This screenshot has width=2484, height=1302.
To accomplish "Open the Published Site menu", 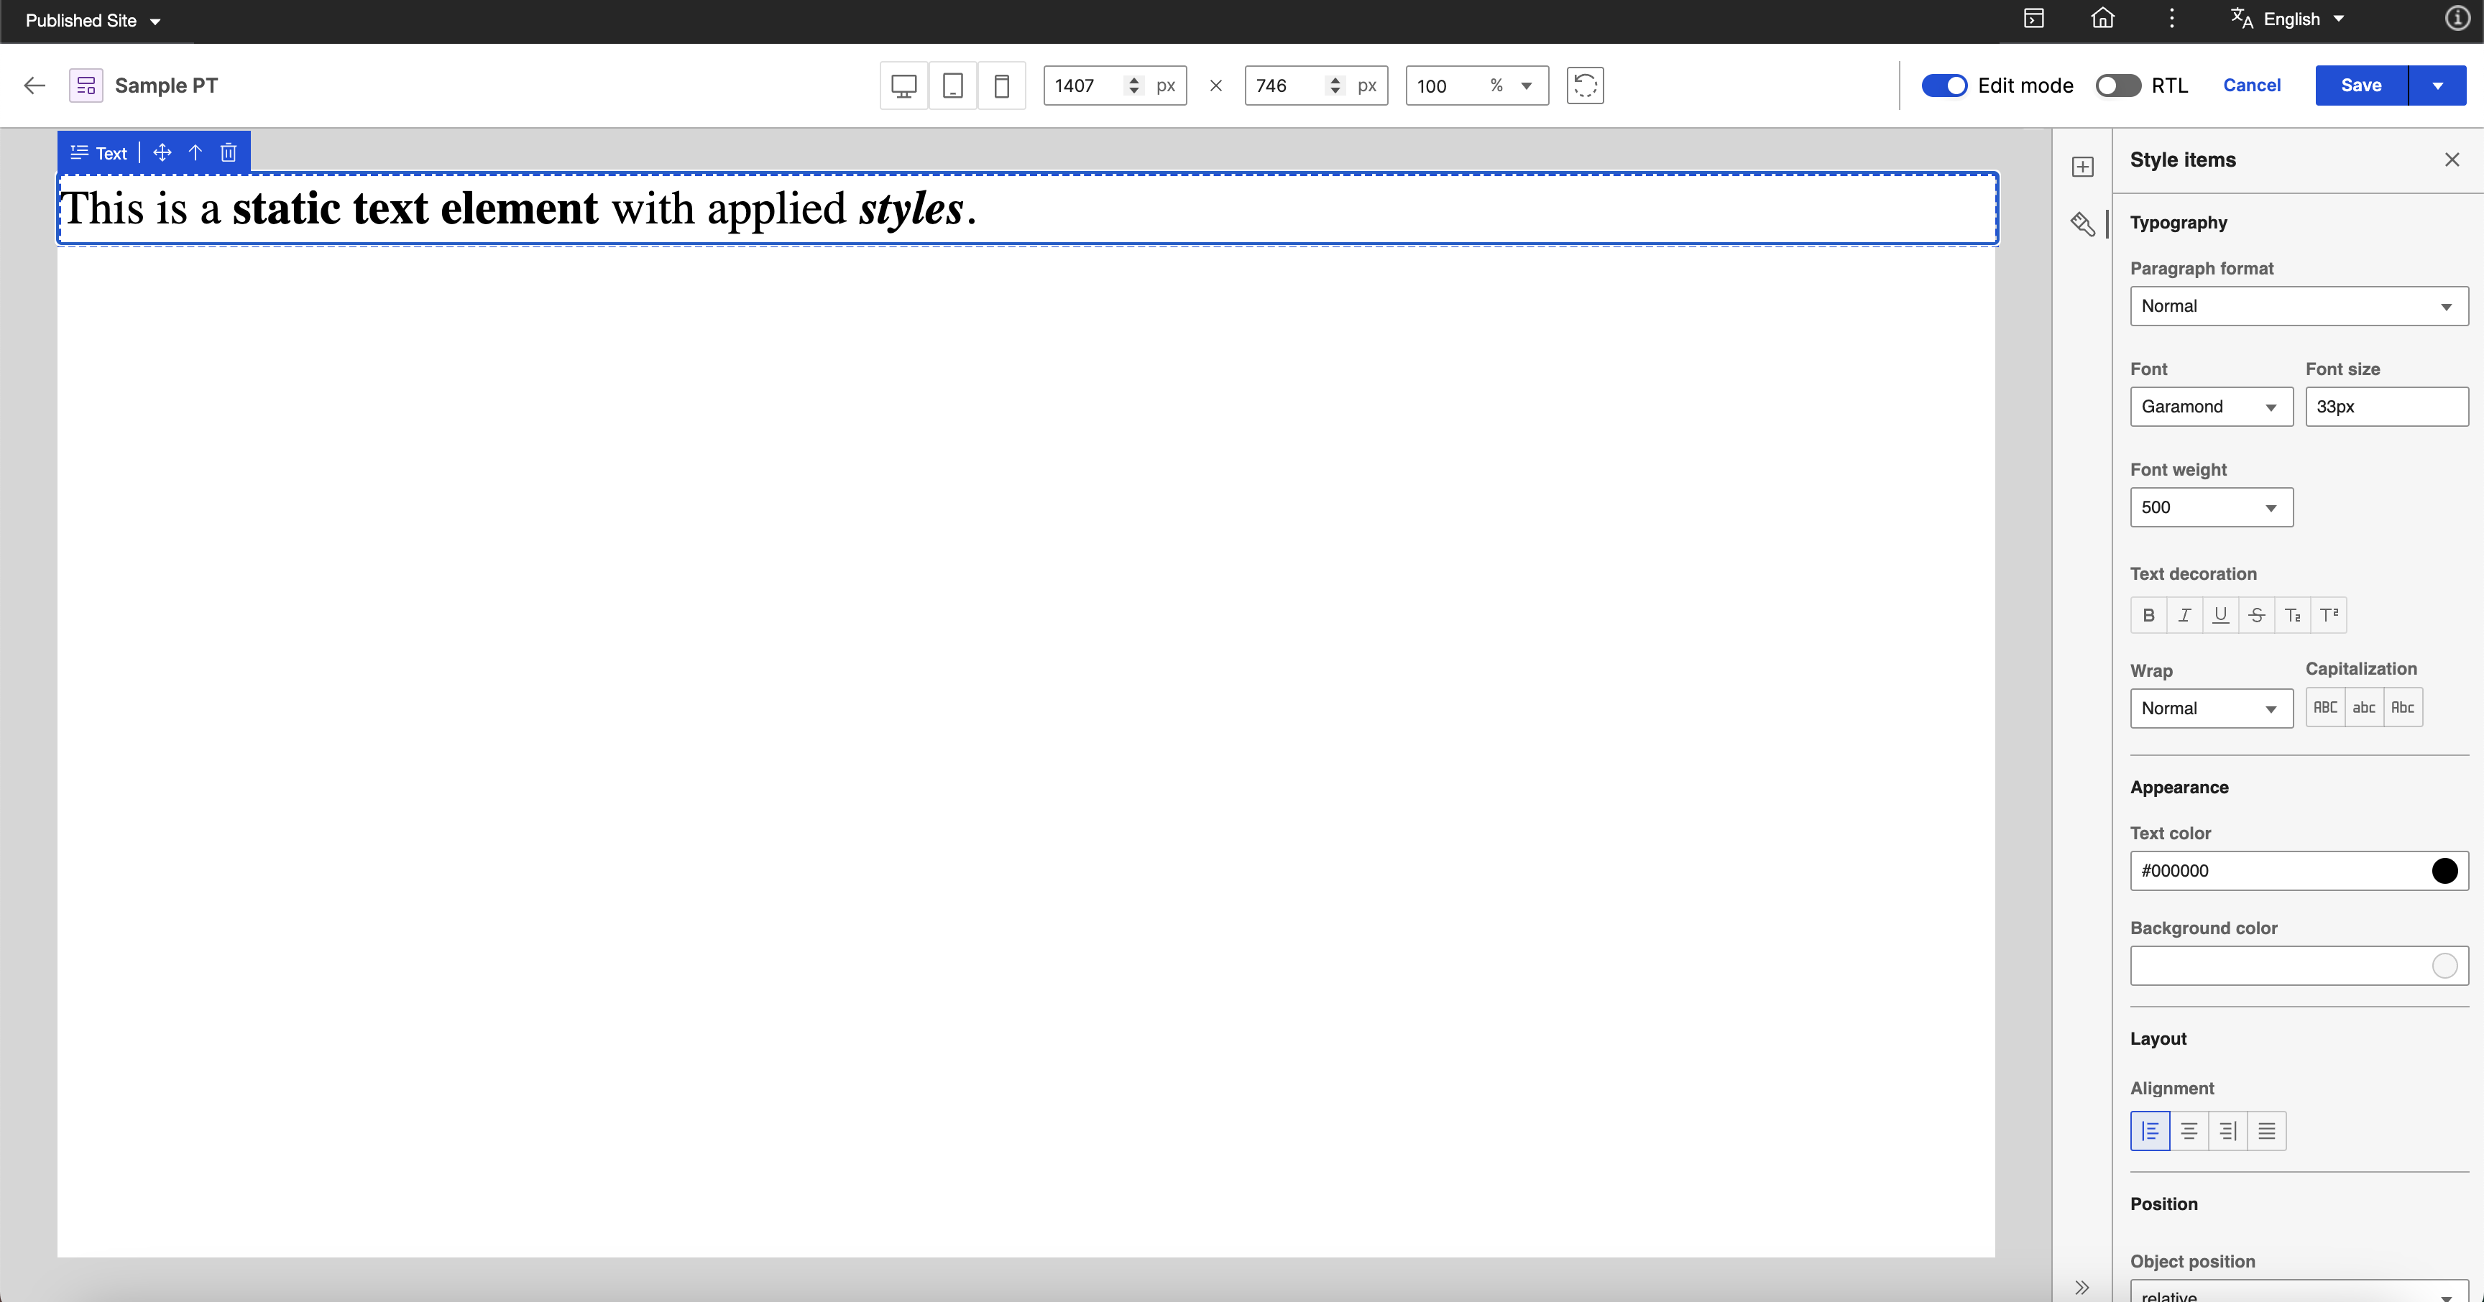I will pos(93,20).
